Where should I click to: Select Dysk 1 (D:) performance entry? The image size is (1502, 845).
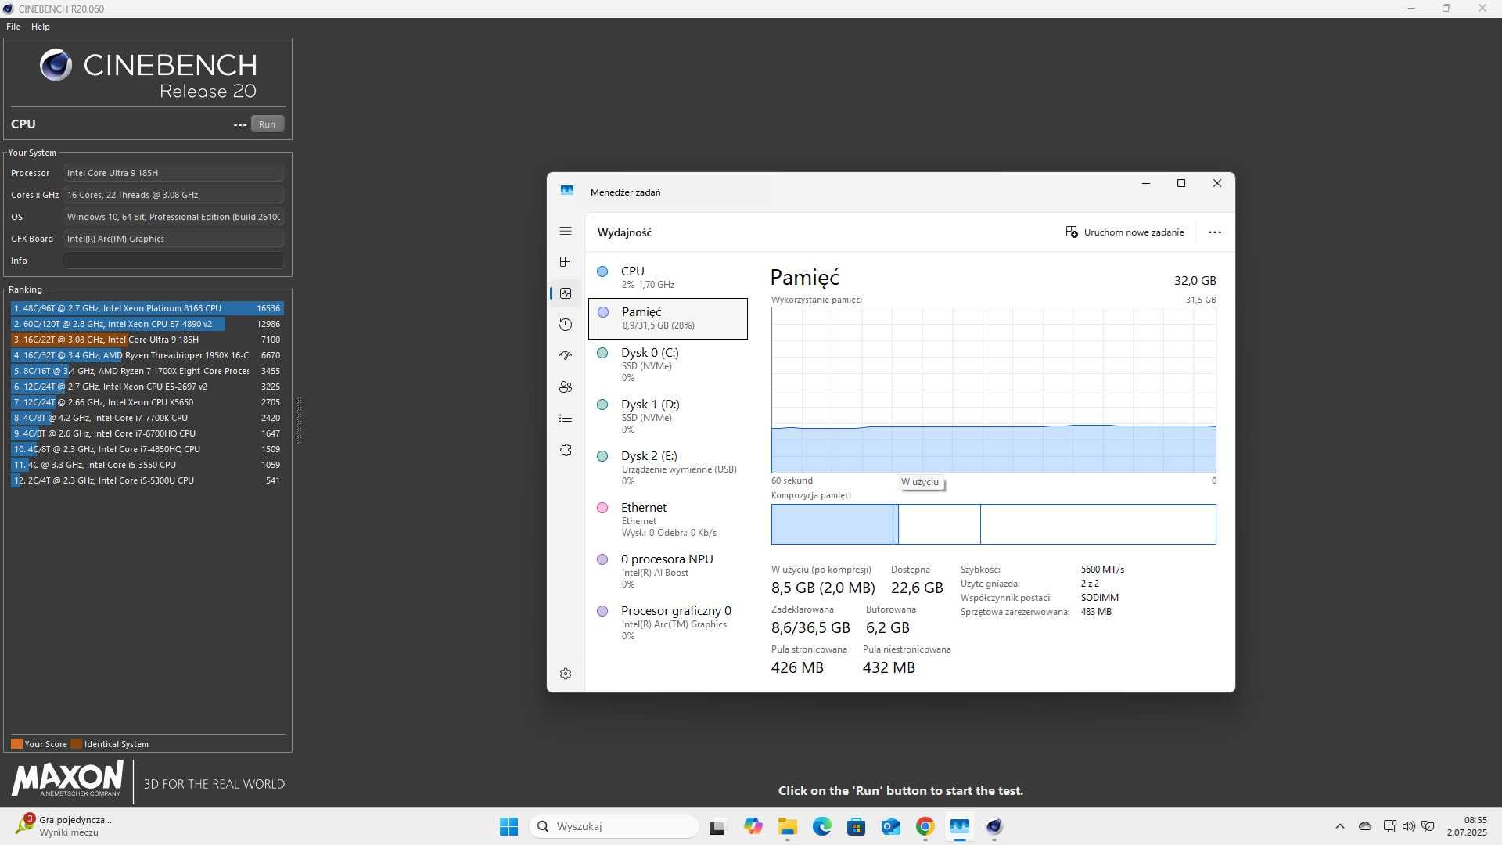pos(668,416)
